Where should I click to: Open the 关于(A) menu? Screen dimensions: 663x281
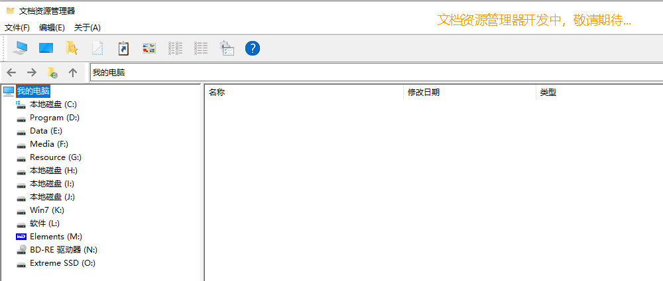tap(87, 28)
